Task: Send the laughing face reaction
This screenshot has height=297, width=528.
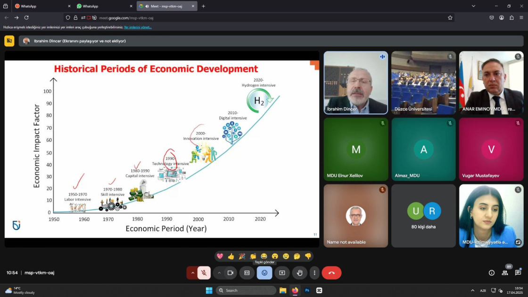Action: (x=264, y=256)
